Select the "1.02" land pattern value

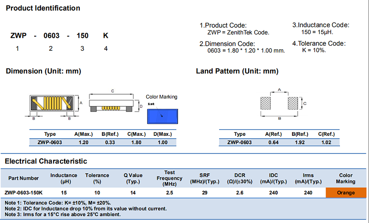coord(326,143)
